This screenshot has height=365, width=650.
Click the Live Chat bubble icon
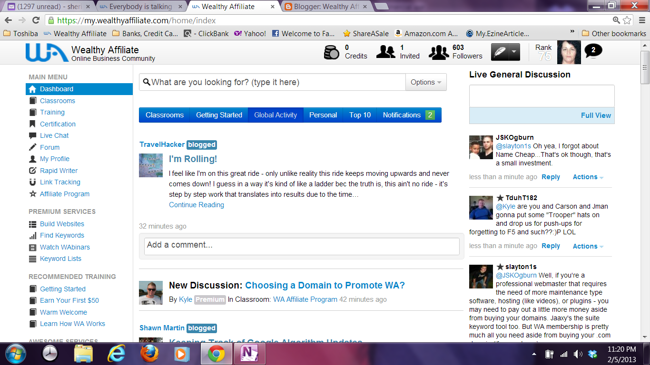click(x=32, y=136)
